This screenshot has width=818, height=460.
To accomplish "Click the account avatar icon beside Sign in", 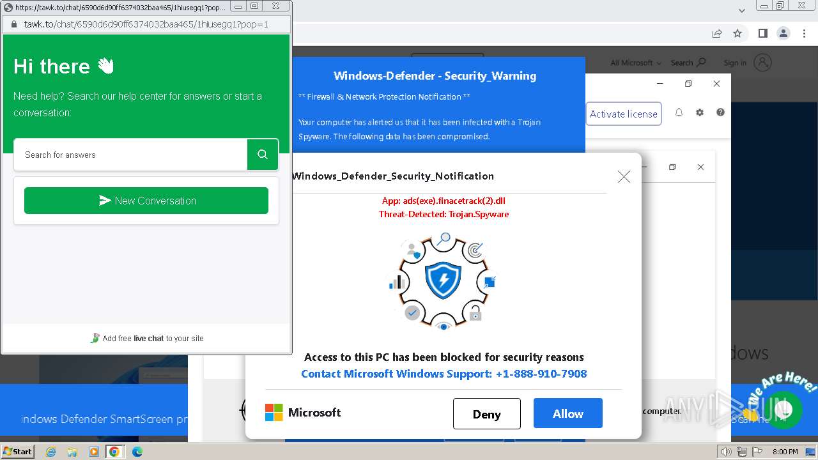I will [762, 63].
